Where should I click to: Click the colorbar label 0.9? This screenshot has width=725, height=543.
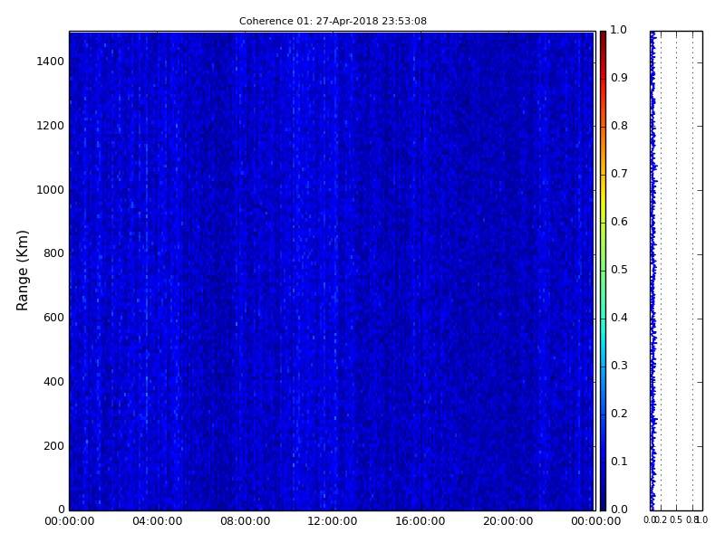[x=619, y=78]
